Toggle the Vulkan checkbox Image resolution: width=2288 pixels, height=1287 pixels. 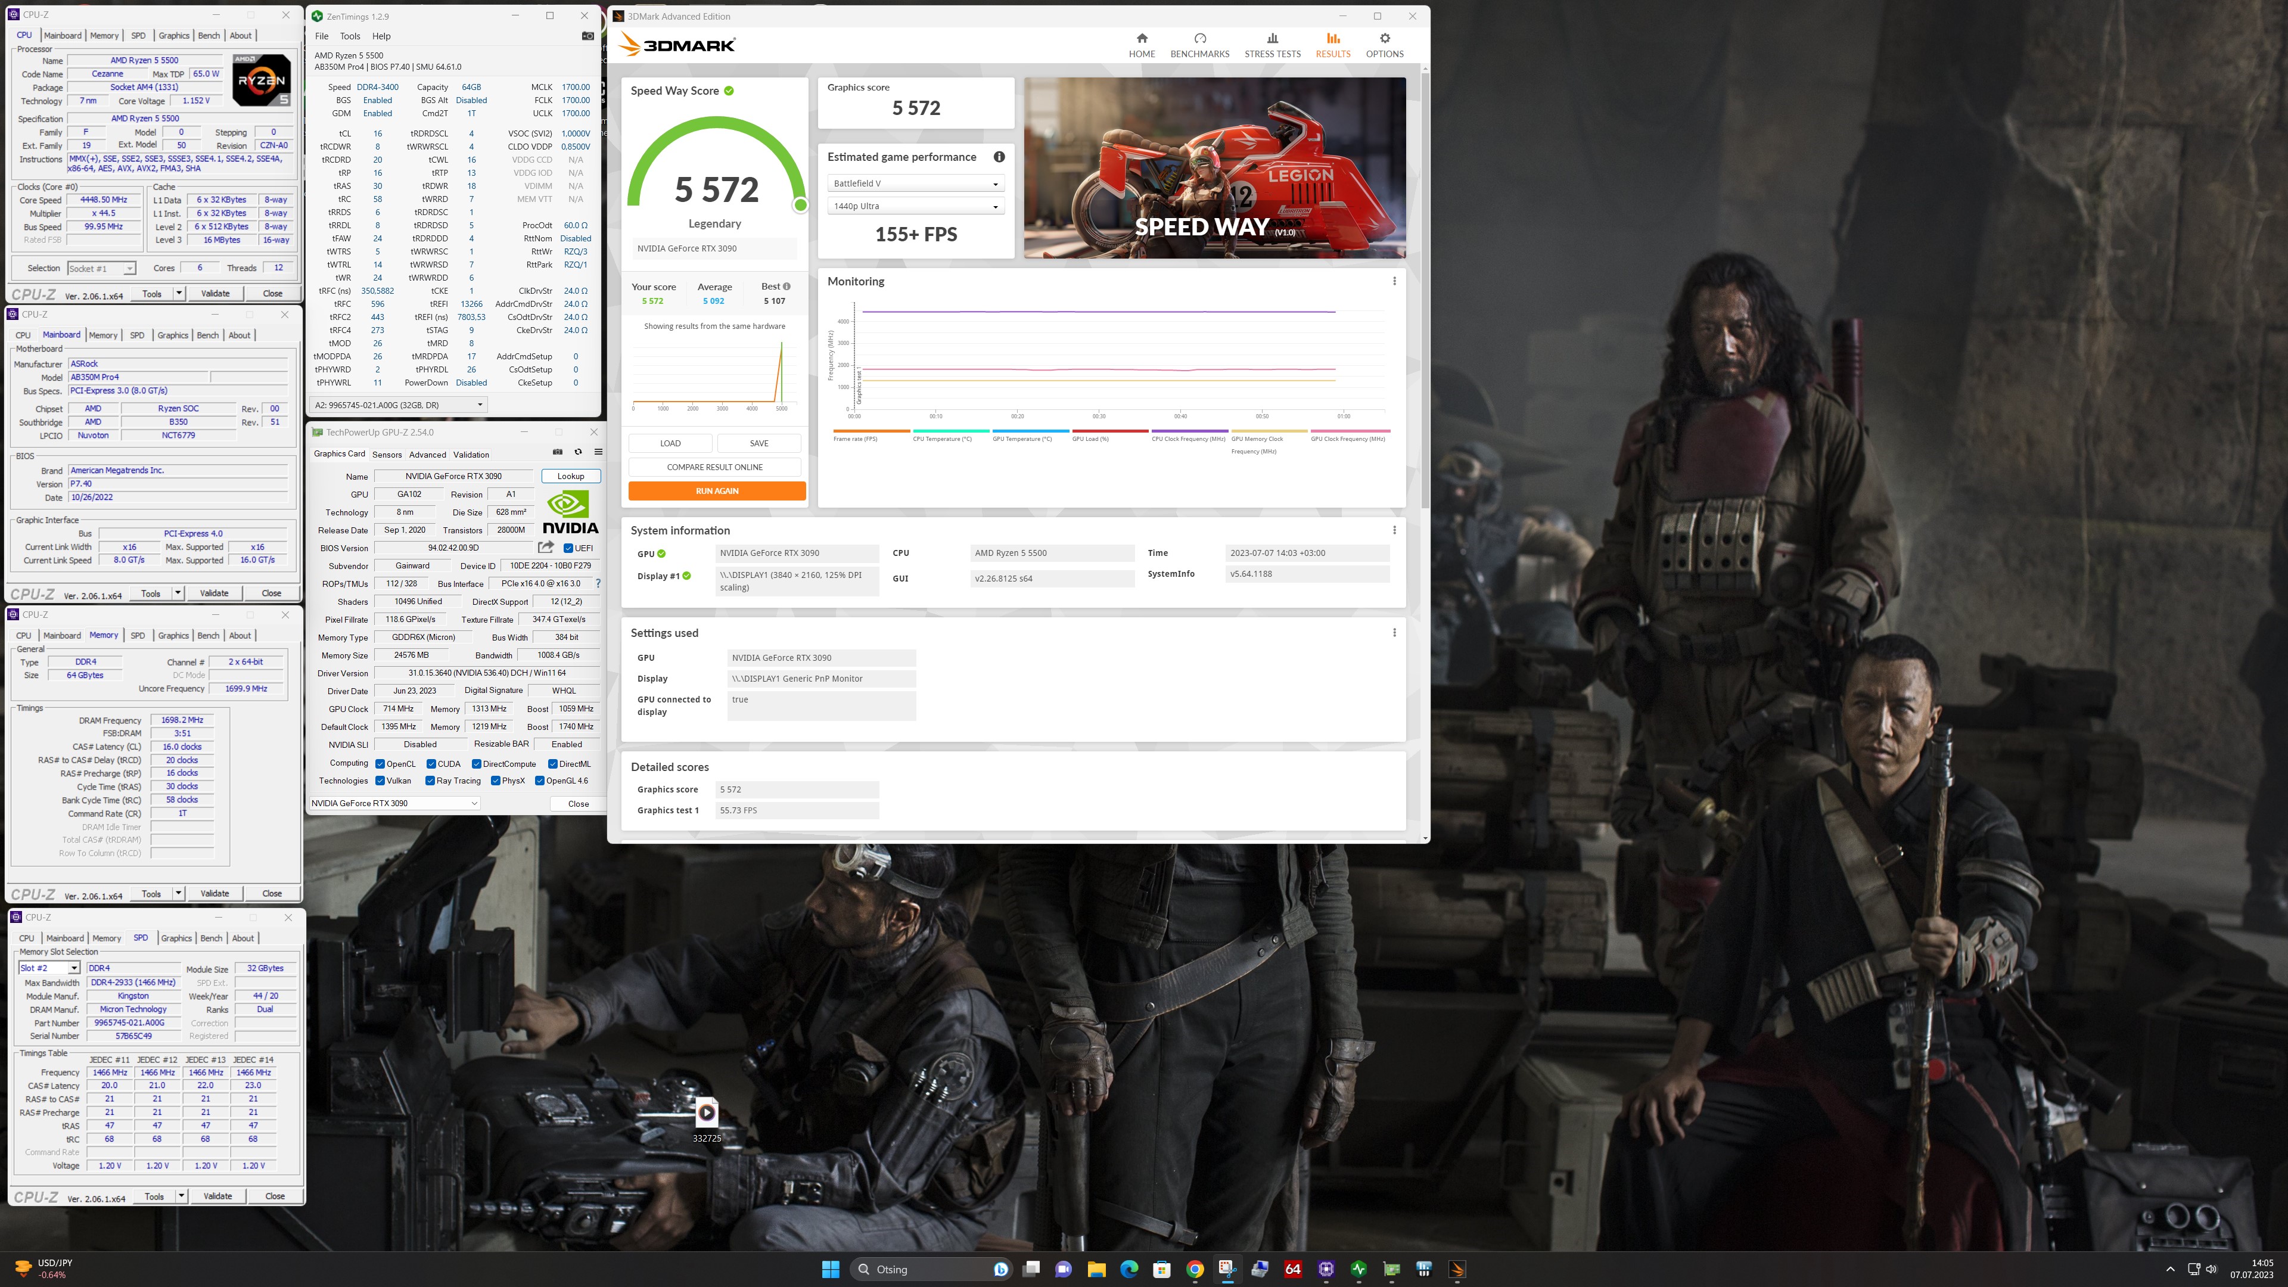[380, 781]
